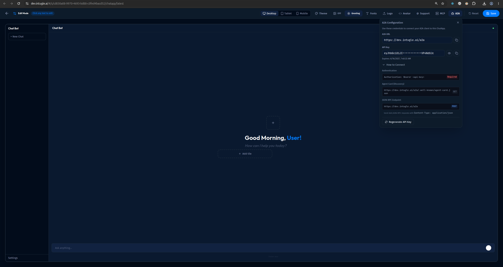This screenshot has width=503, height=267.
Task: Switch preview to Mobile view
Action: pyautogui.click(x=302, y=14)
